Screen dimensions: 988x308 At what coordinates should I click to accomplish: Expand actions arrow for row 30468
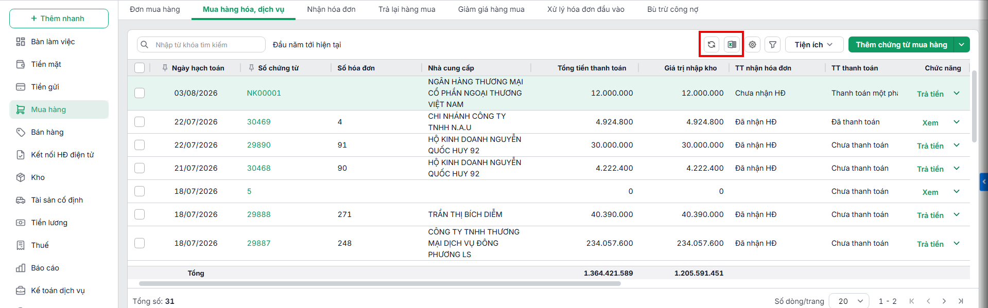957,168
